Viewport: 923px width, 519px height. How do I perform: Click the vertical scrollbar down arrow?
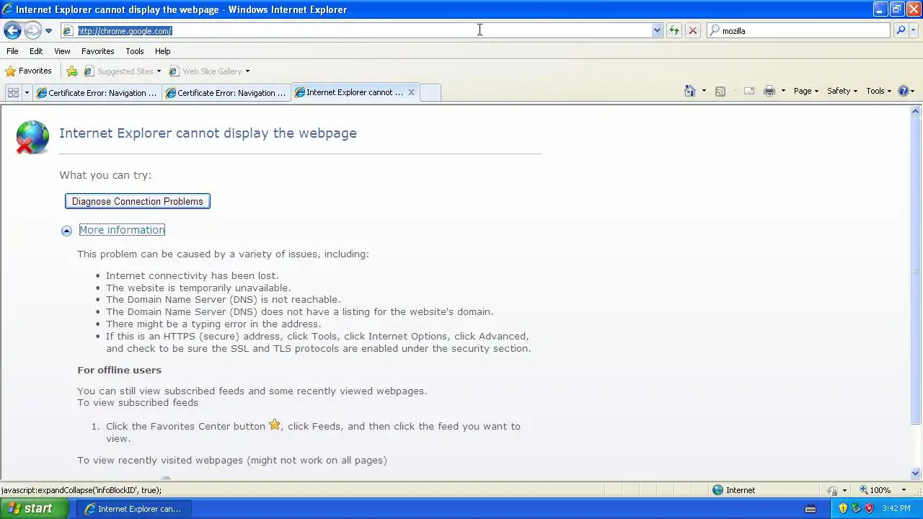pos(916,474)
